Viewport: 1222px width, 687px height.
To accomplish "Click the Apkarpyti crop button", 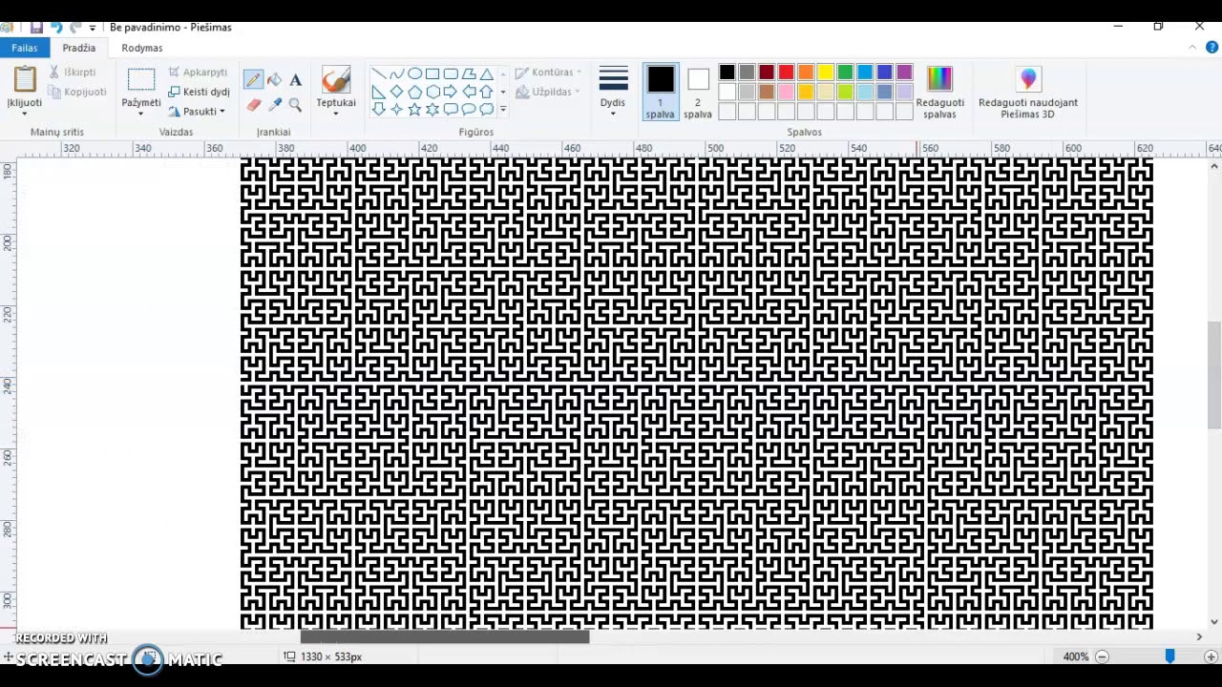I will (x=198, y=73).
